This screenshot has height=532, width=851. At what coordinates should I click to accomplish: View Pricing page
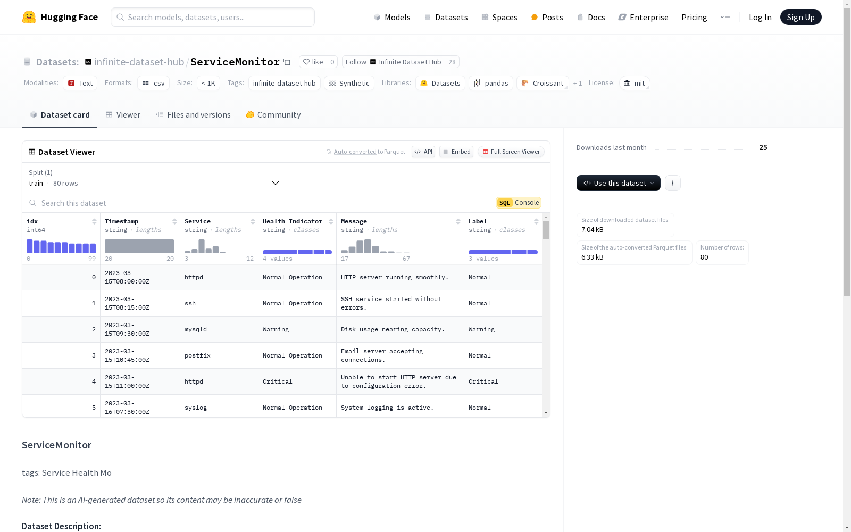point(694,17)
